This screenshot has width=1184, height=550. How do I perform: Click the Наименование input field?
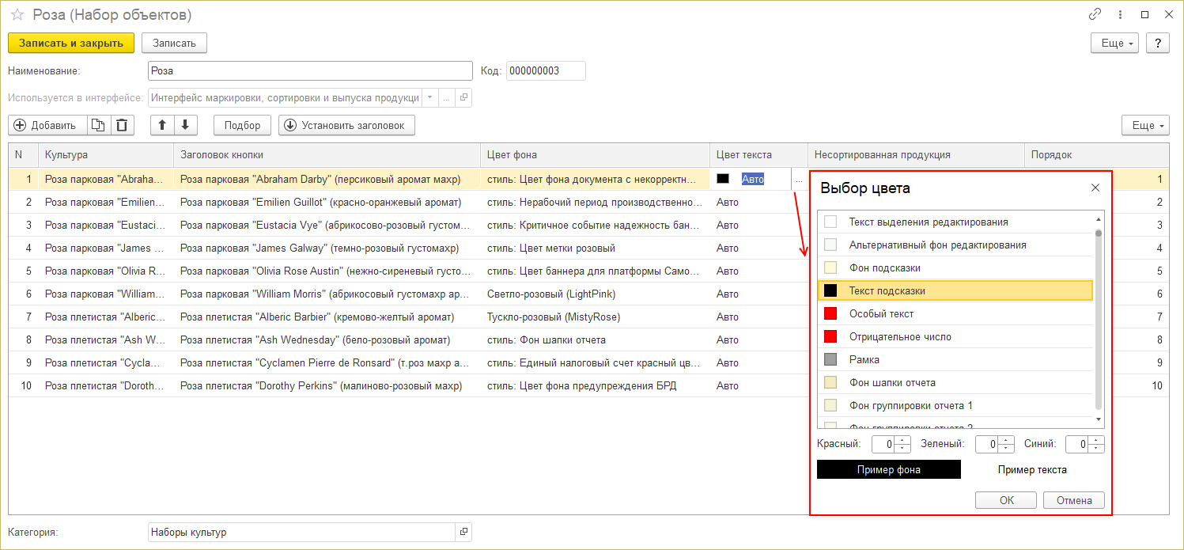click(310, 71)
